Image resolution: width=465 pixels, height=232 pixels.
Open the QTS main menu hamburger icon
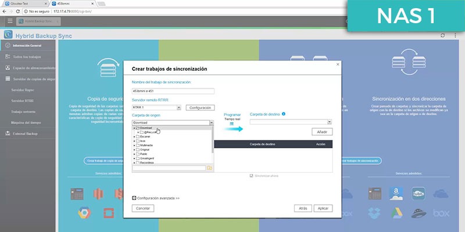click(10, 21)
